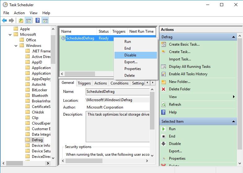This screenshot has height=173, width=243.
Task: Click the blue Help toolbar icon
Action: (38, 20)
